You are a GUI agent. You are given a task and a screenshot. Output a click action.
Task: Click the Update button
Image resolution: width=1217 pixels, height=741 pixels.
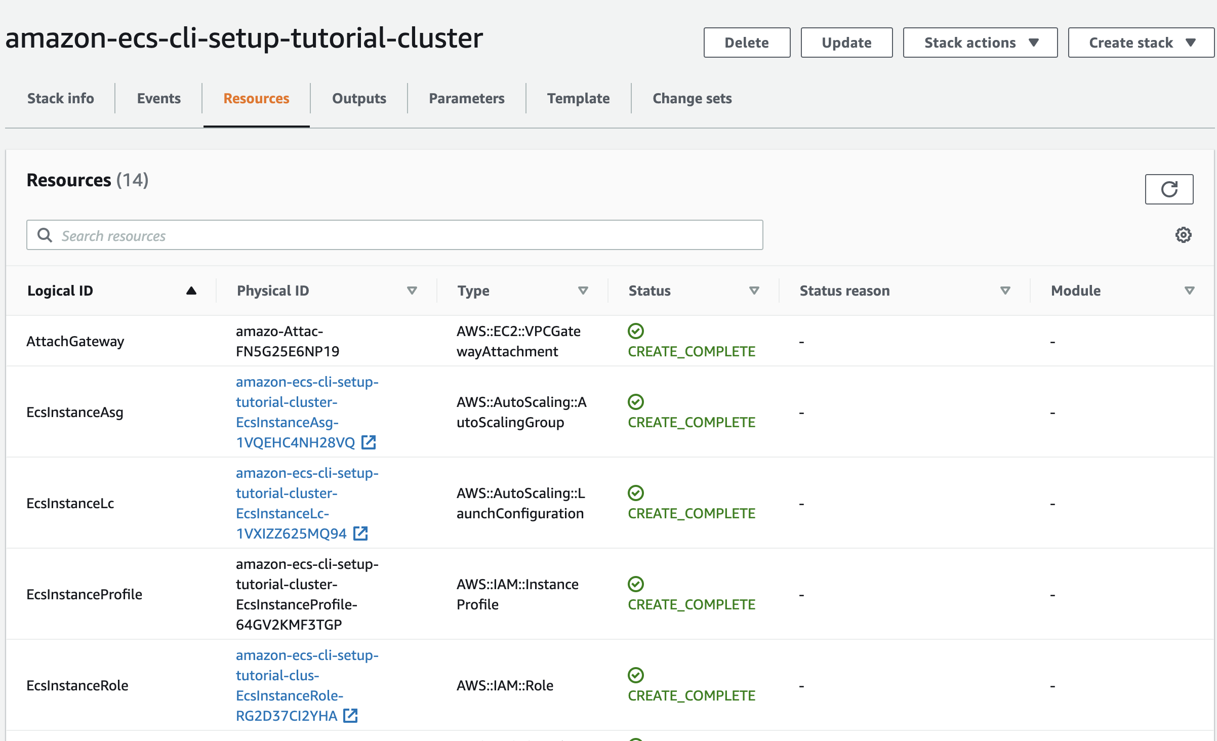(846, 43)
